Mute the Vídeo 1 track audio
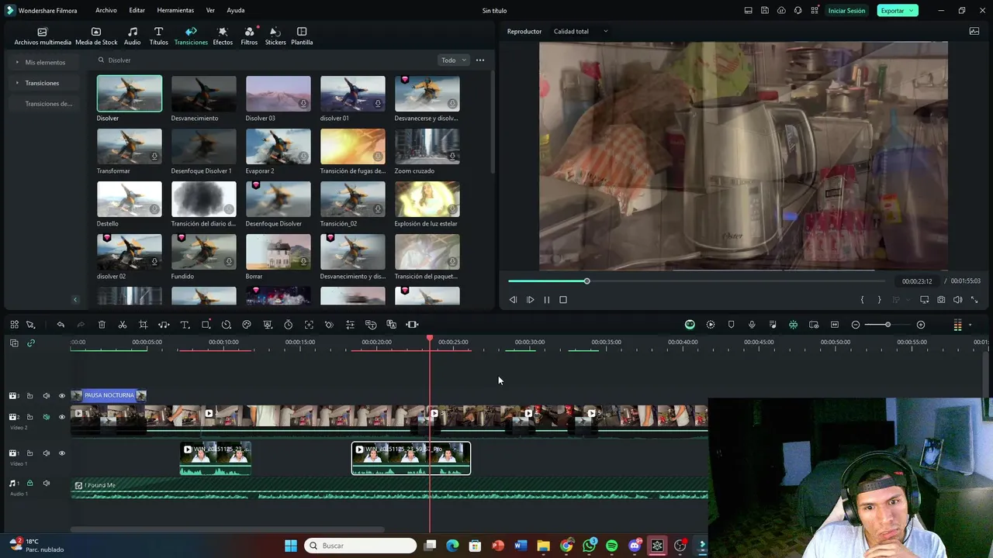 [46, 453]
